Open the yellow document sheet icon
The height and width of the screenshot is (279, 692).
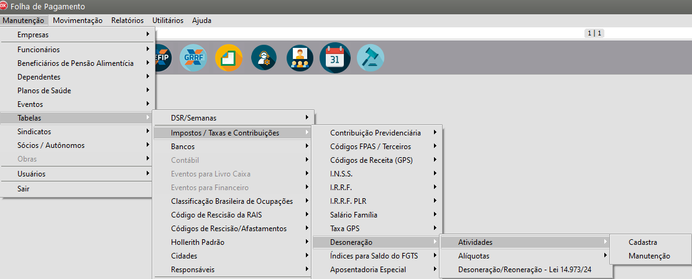click(x=228, y=58)
